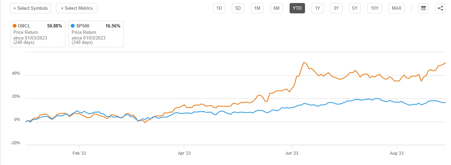Select the YTD range button
This screenshot has width=451, height=165.
[297, 8]
